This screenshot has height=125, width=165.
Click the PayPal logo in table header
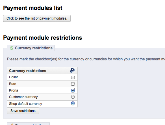tap(72, 71)
